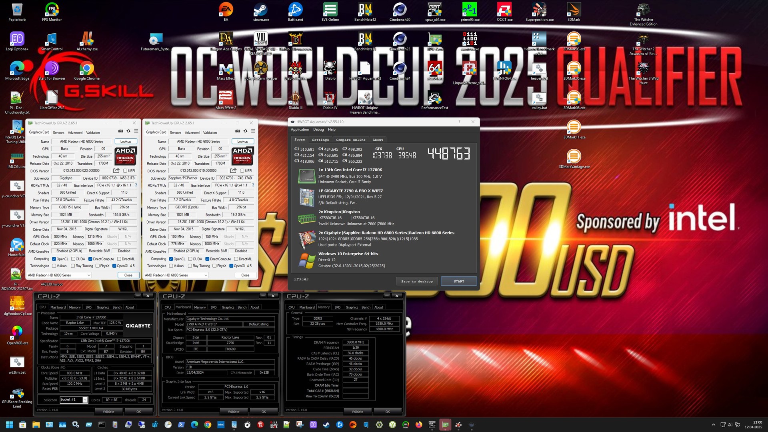This screenshot has width=768, height=432.
Task: Switch to the Settings tab in HWBOT Aquamark
Action: 320,140
